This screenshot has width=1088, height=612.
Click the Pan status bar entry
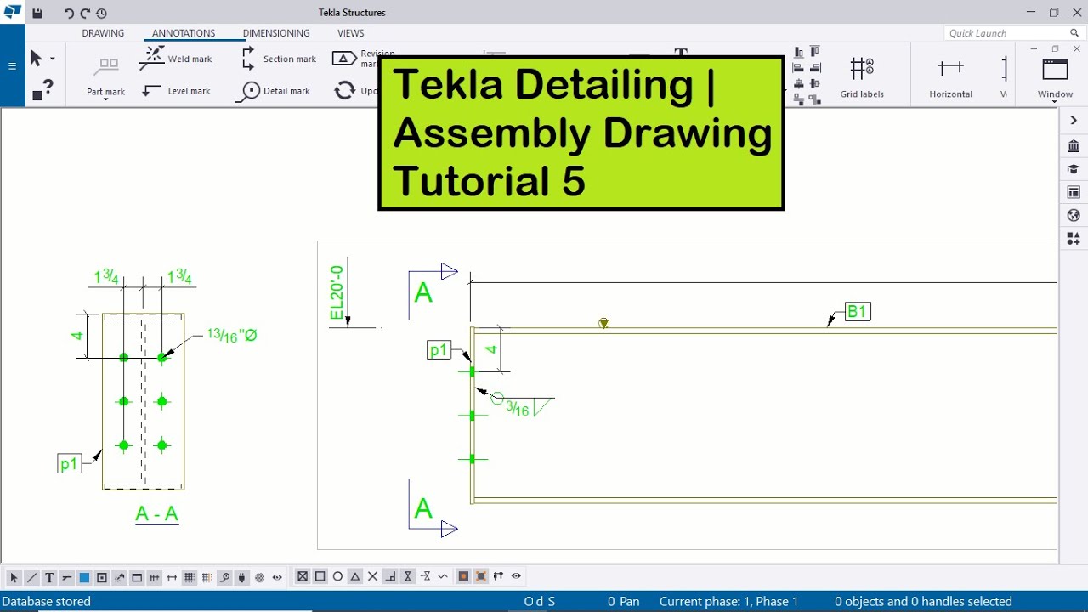pyautogui.click(x=624, y=601)
